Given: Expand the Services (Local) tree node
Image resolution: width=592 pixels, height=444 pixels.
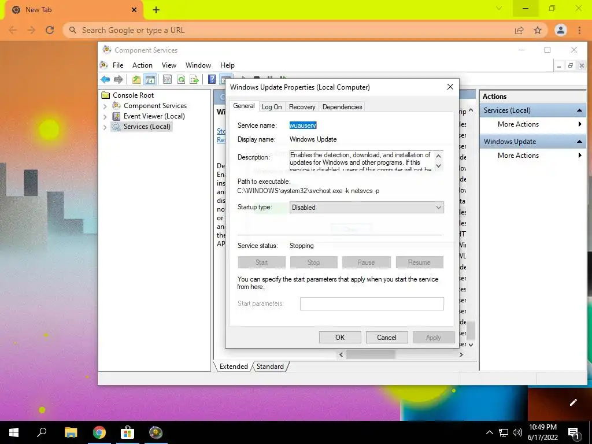Looking at the screenshot, I should tap(105, 127).
